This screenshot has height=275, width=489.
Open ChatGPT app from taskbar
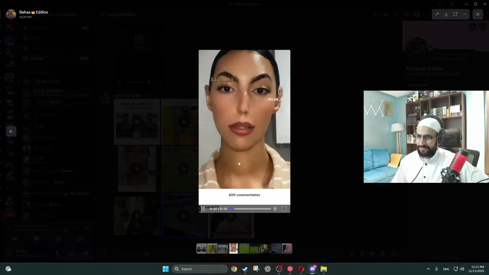[267, 269]
